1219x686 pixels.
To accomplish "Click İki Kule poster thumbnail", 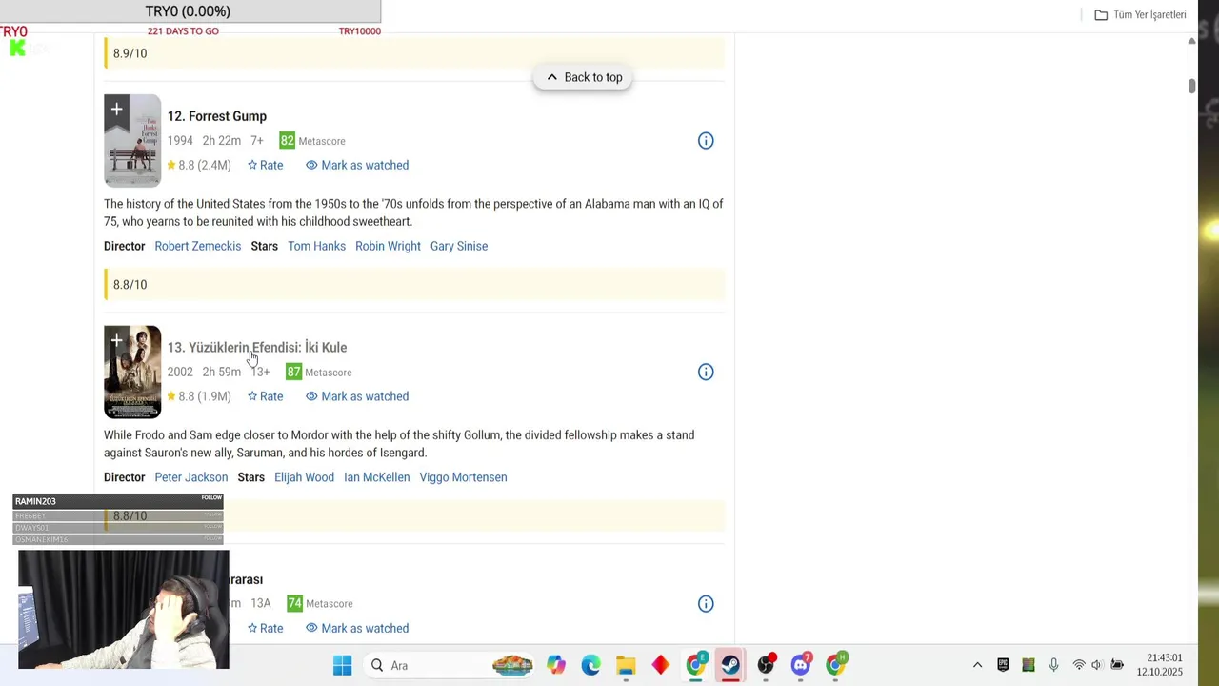I will 132,373.
